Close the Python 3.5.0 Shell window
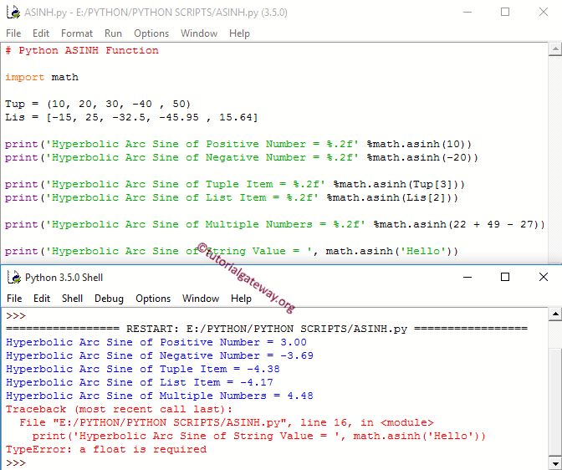This screenshot has height=470, width=562. click(x=544, y=277)
